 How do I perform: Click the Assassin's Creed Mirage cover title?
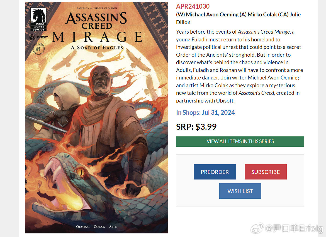(x=96, y=28)
